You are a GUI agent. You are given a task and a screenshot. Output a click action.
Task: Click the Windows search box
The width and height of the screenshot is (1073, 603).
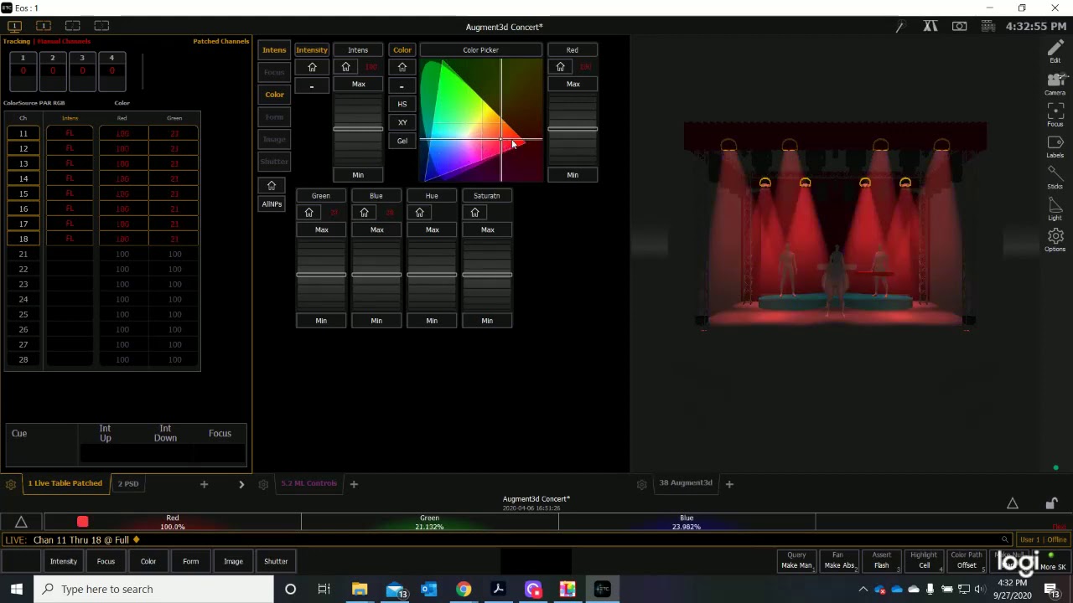(x=154, y=590)
